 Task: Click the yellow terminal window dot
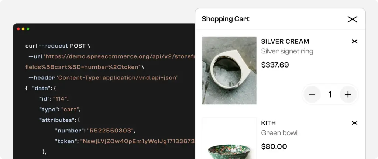23,29
